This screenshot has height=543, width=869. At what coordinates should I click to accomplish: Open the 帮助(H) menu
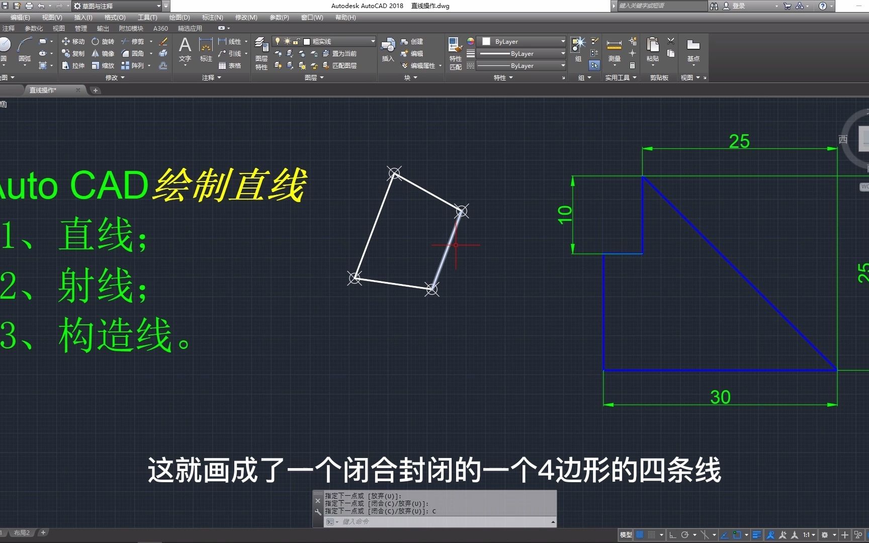coord(345,17)
